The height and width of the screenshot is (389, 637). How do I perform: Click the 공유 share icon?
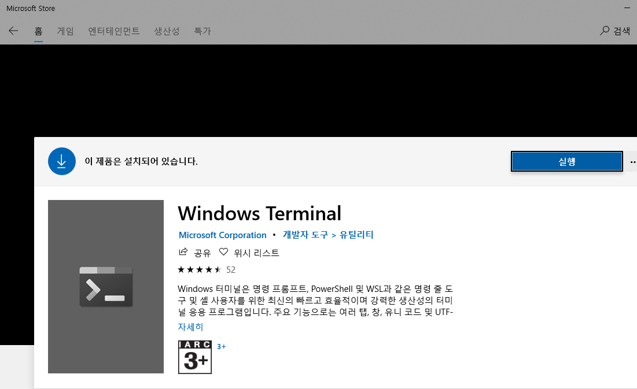(183, 252)
